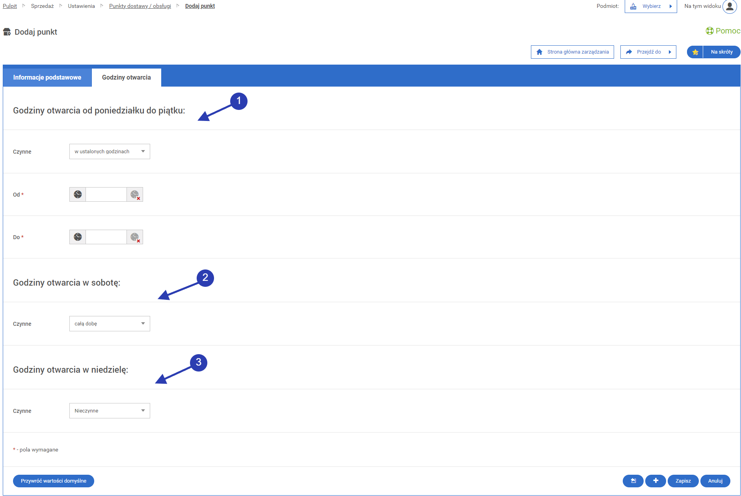This screenshot has height=496, width=741.
Task: Click the Zapisz button
Action: click(683, 481)
